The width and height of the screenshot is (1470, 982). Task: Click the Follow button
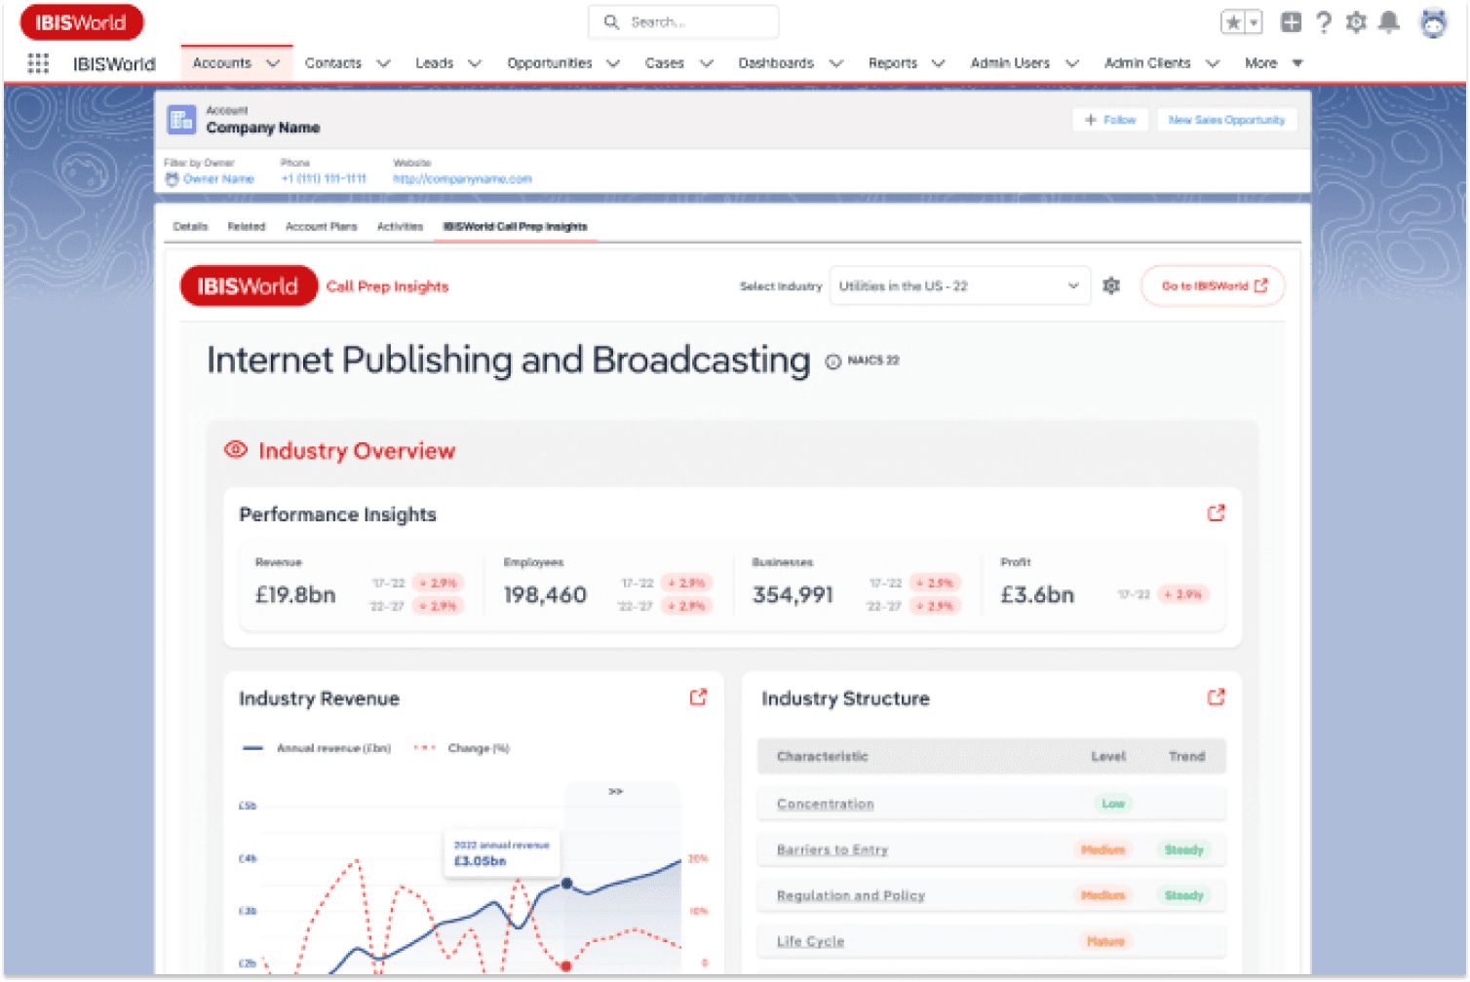pos(1110,120)
